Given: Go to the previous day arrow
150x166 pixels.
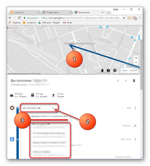Looking at the screenshot, I should click(118, 81).
